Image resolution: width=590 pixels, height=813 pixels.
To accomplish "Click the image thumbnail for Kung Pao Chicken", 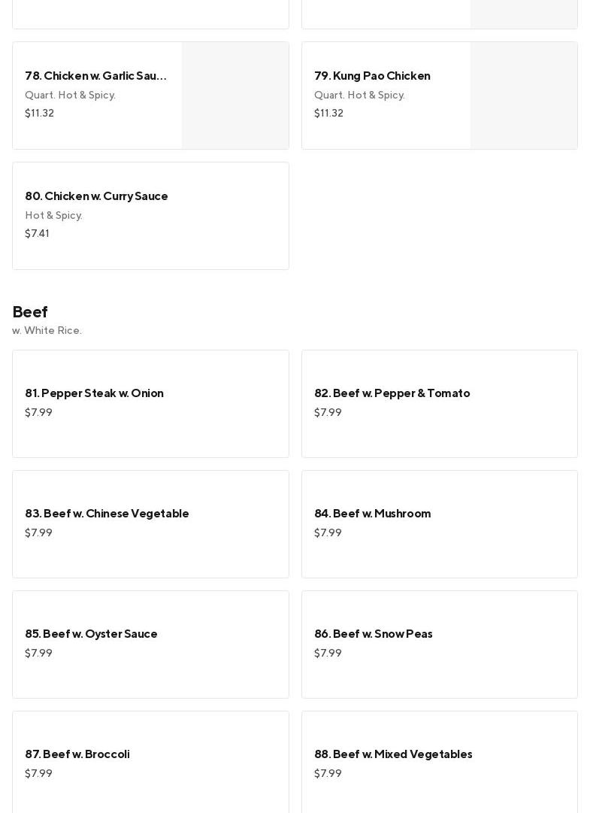I will click(524, 96).
